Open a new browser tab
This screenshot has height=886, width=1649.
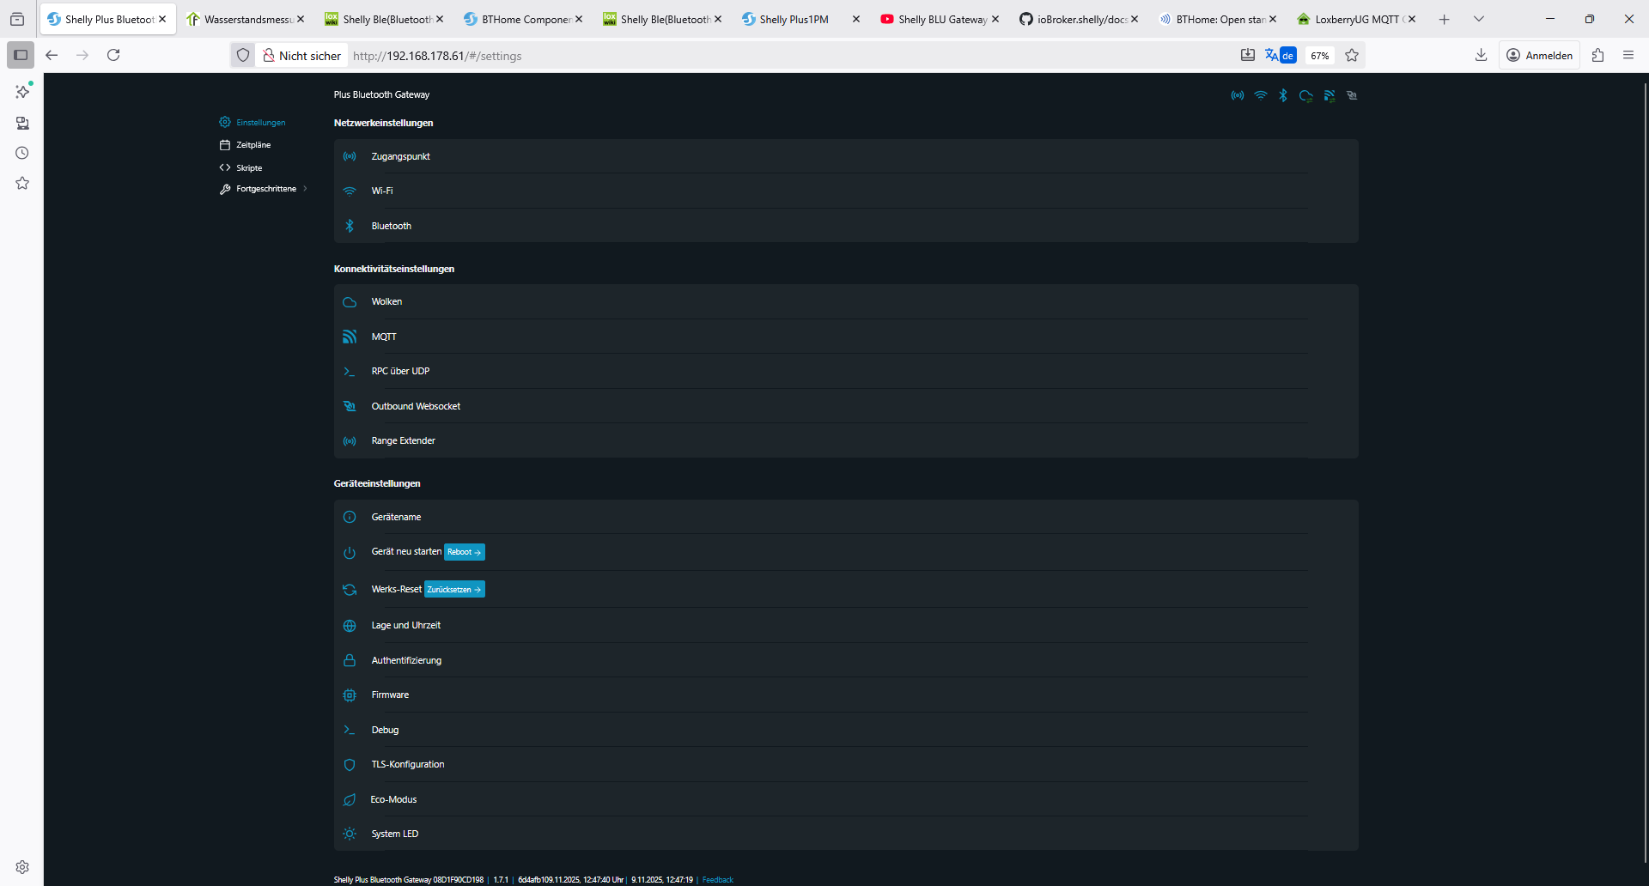point(1445,19)
